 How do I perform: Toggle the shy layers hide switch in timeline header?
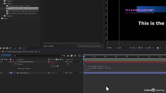(x=68, y=56)
